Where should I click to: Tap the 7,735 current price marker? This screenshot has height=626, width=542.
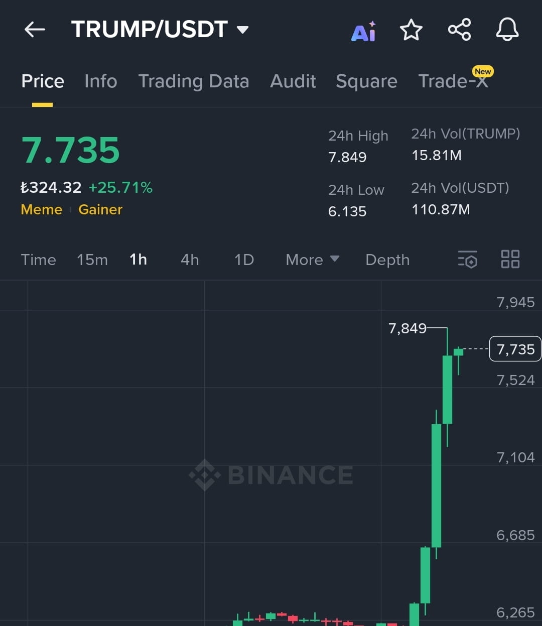pos(515,349)
